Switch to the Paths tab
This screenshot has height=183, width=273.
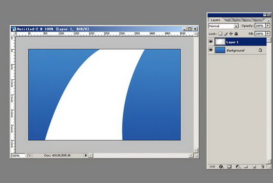pyautogui.click(x=237, y=20)
